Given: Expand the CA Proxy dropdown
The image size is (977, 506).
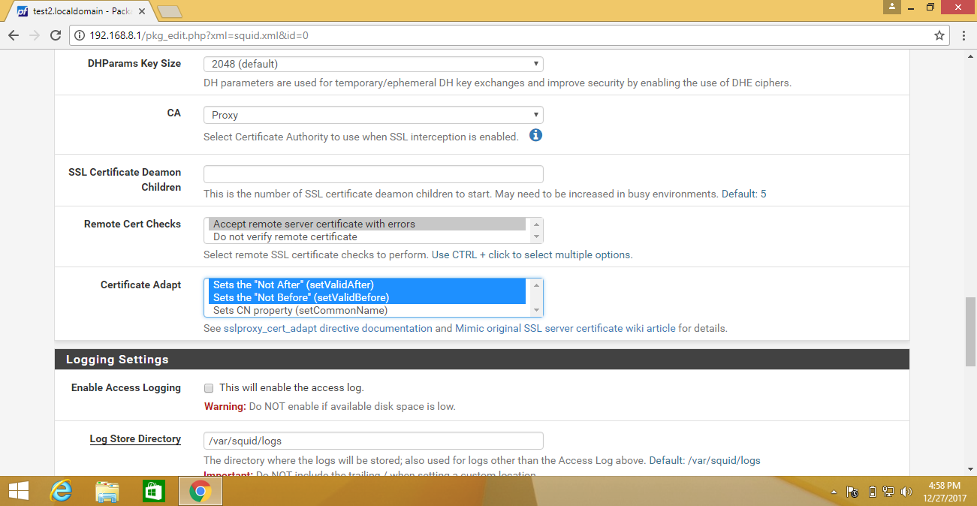Looking at the screenshot, I should pyautogui.click(x=373, y=115).
